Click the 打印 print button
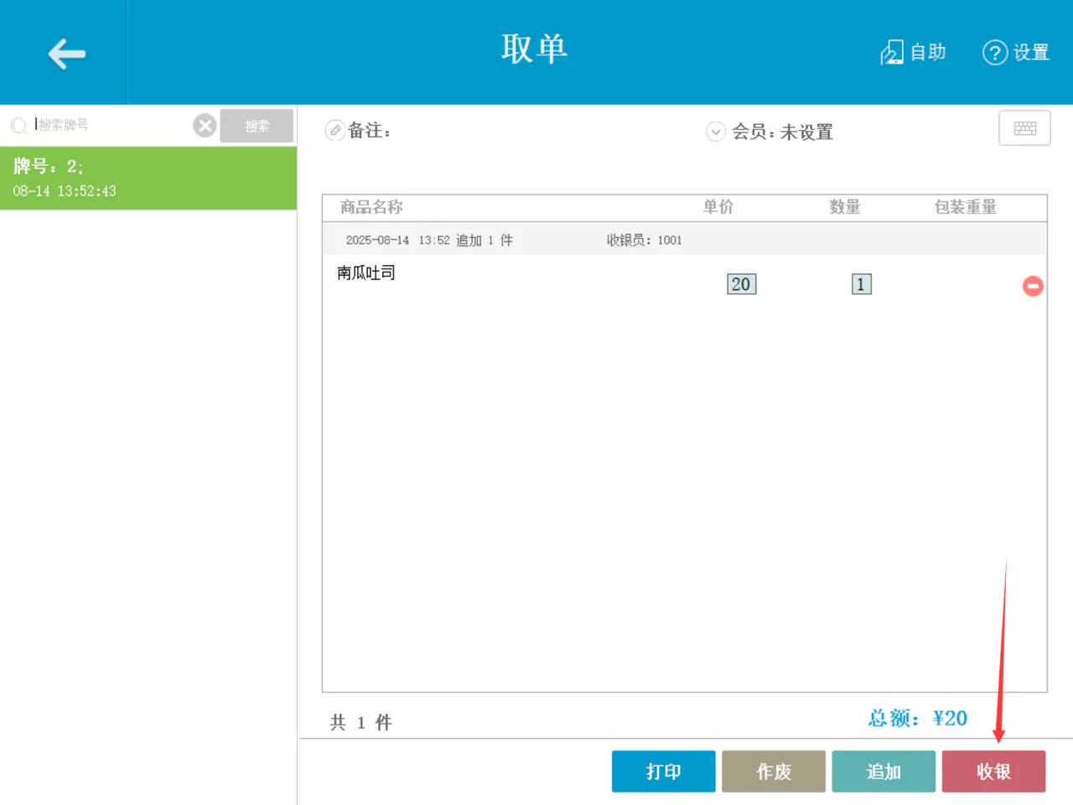 pyautogui.click(x=663, y=771)
